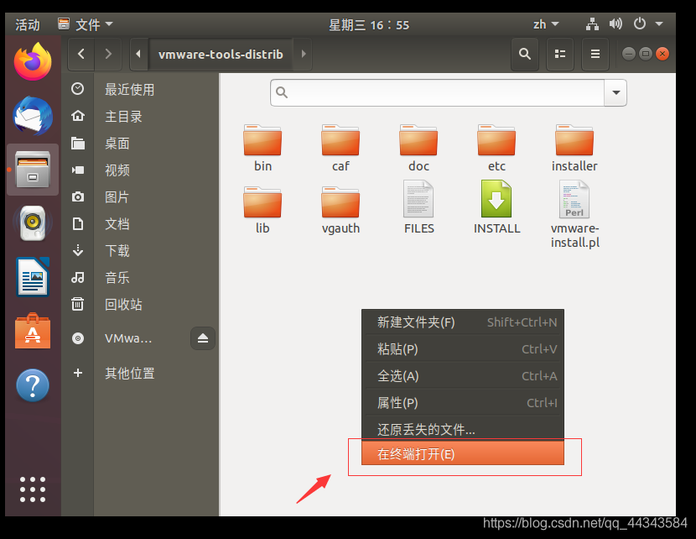The width and height of the screenshot is (696, 539).
Task: Expand search filter dropdown arrow
Action: (x=615, y=92)
